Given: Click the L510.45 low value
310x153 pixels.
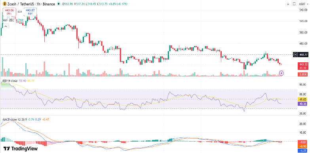Looking at the screenshot, I should pos(91,4).
